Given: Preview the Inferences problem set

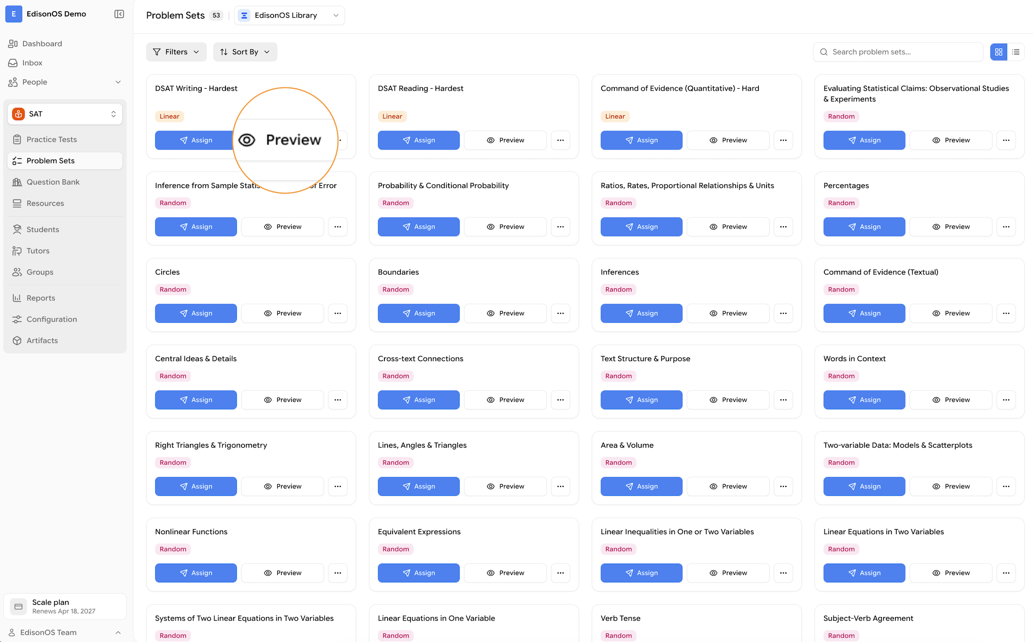Looking at the screenshot, I should click(728, 313).
